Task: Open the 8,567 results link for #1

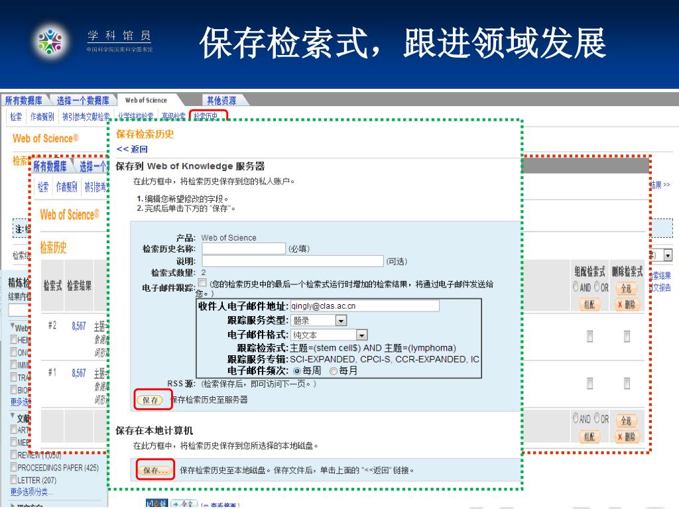Action: (x=79, y=373)
